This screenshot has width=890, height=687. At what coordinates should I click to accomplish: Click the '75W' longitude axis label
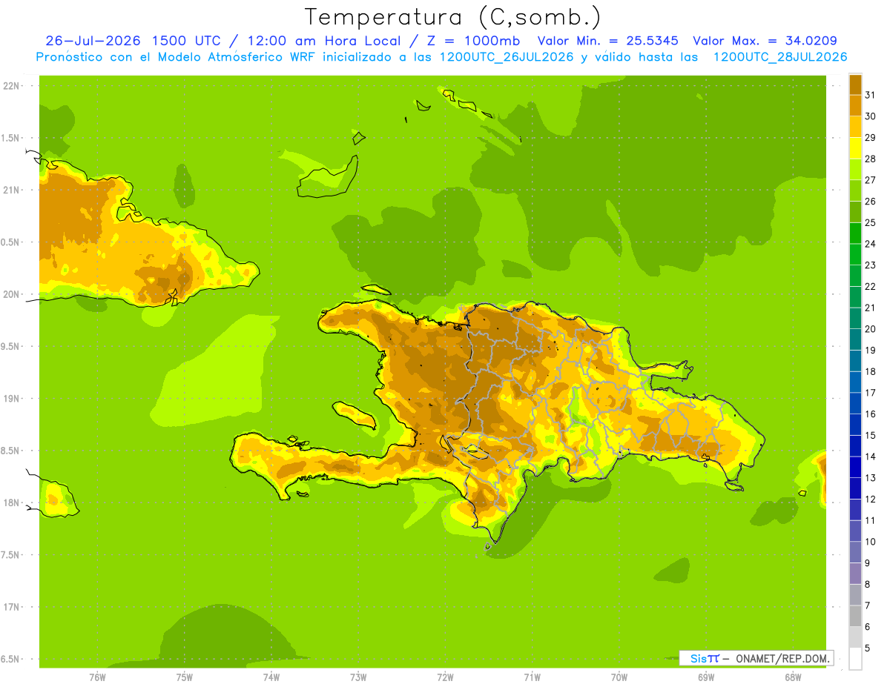[184, 677]
